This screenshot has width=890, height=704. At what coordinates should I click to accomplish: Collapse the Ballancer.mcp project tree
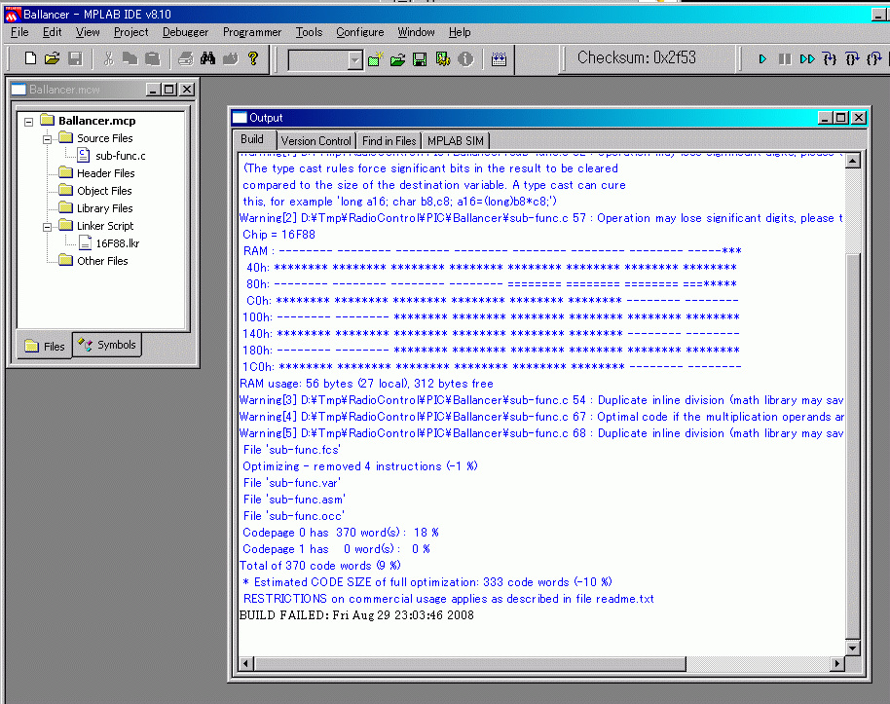[x=28, y=122]
